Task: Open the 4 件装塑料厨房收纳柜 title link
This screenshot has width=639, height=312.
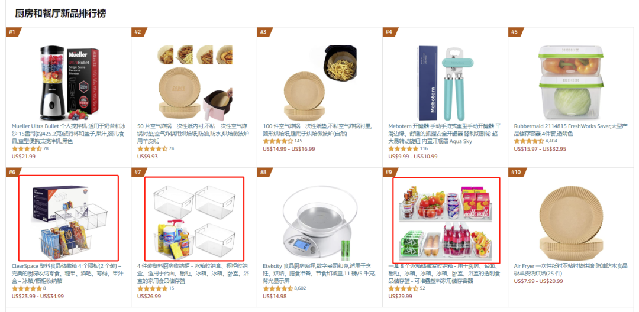Action: [x=195, y=274]
